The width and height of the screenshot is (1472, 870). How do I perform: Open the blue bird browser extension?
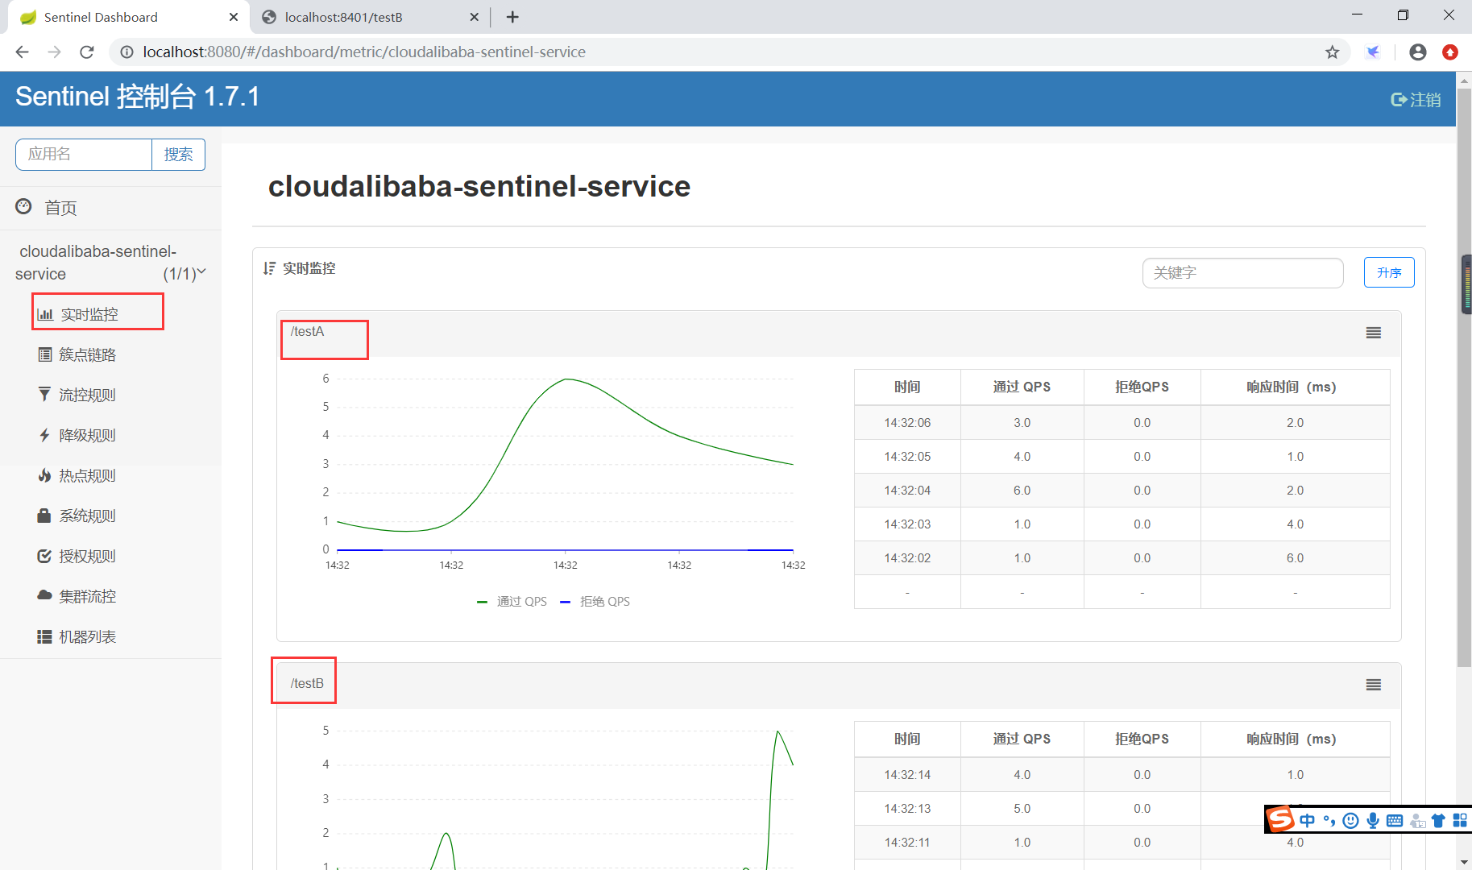(1373, 52)
